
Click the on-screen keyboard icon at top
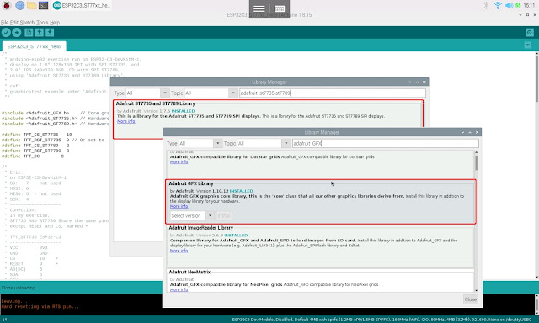[280, 8]
